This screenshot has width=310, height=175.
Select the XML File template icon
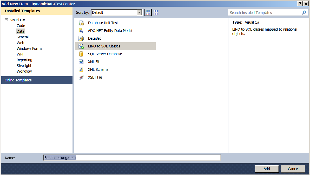tap(81, 62)
